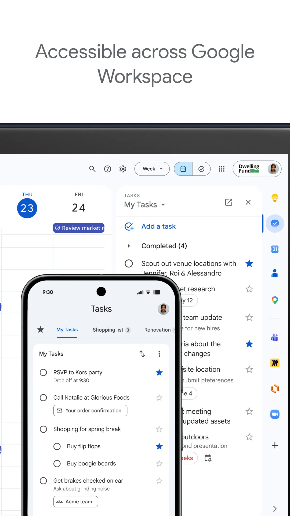Open the phone list three-dot menu
The height and width of the screenshot is (516, 290).
click(x=159, y=354)
